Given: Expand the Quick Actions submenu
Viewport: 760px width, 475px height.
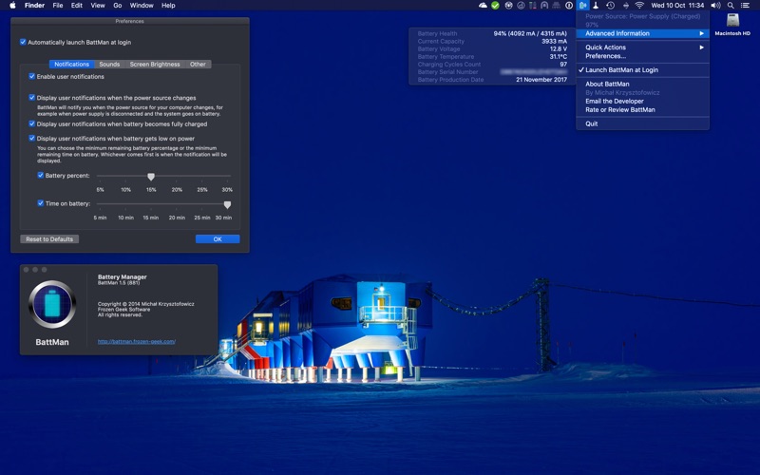Looking at the screenshot, I should (x=642, y=47).
